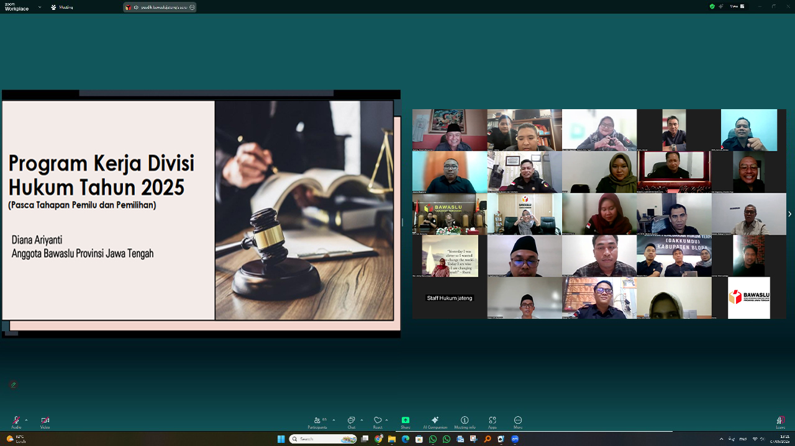Go to next page of participant videos
795x446 pixels.
789,214
